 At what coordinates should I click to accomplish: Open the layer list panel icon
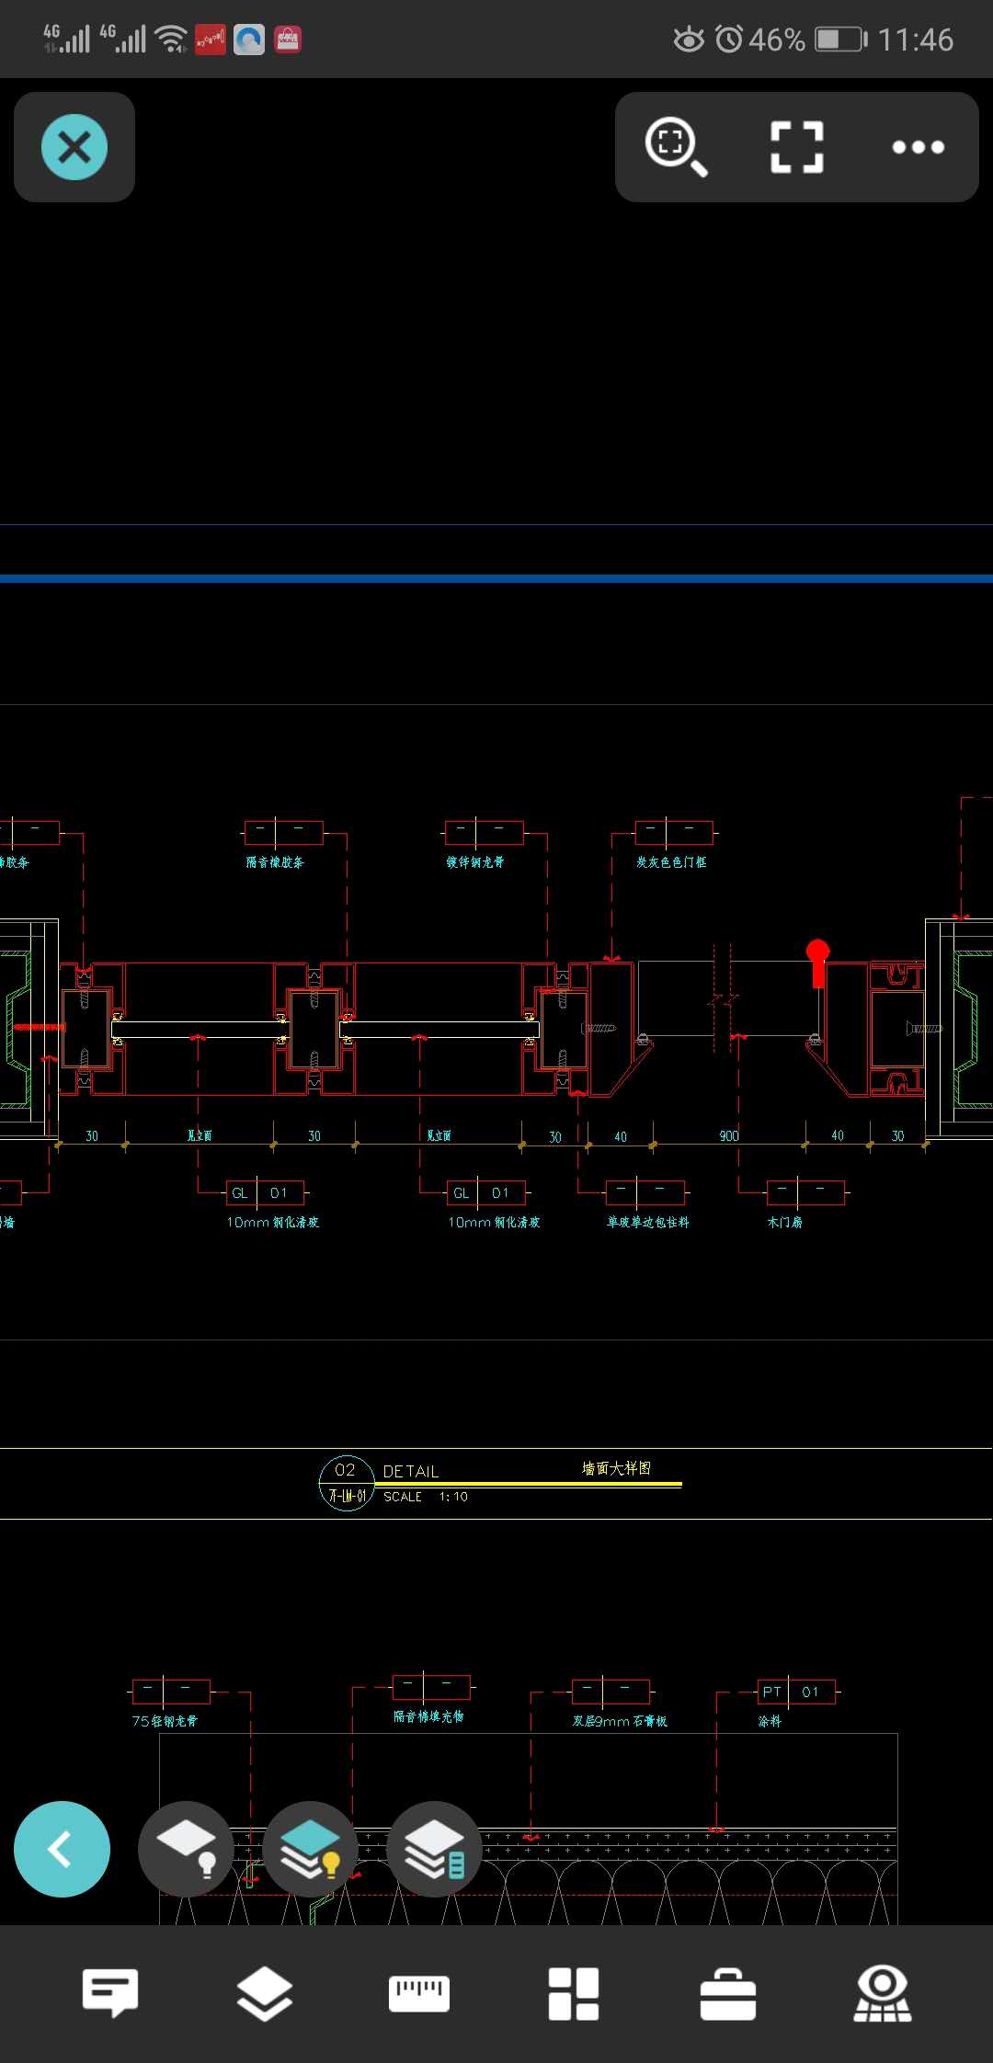pyautogui.click(x=435, y=1849)
